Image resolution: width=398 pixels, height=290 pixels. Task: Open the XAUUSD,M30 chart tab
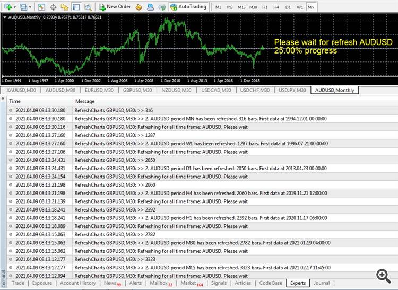(x=21, y=90)
